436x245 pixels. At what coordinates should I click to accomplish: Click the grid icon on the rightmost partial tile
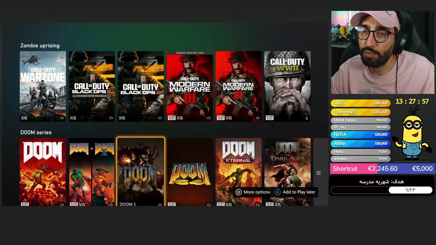(x=318, y=173)
